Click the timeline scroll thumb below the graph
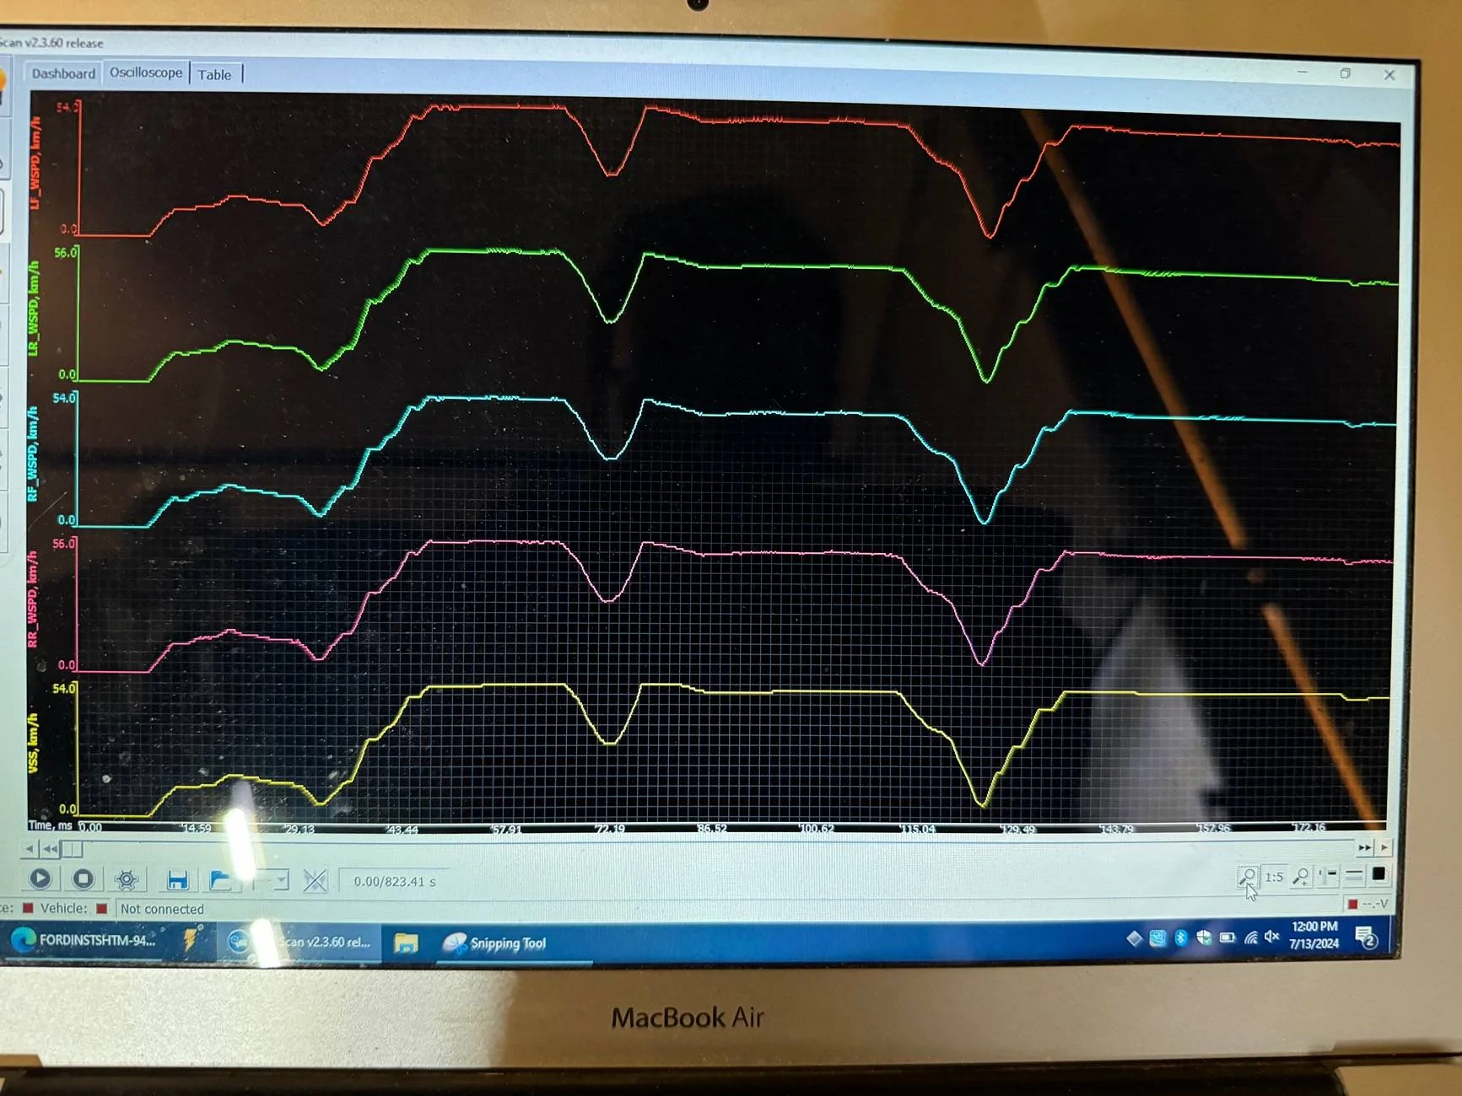Viewport: 1462px width, 1096px height. click(72, 849)
